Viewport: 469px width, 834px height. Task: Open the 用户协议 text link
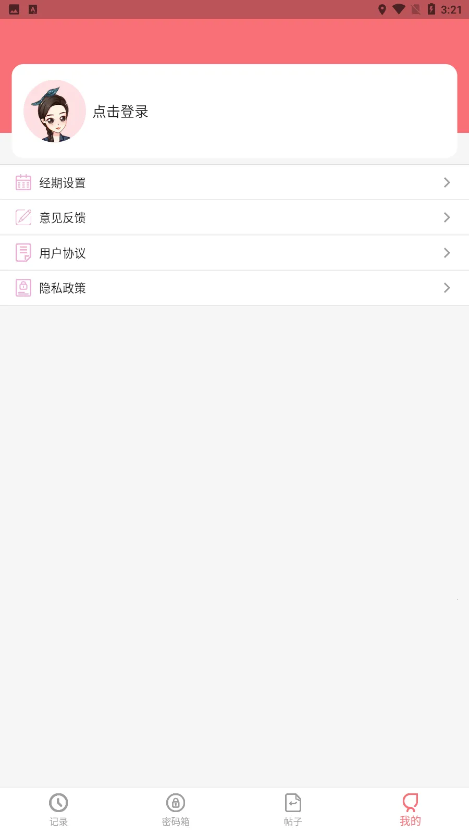coord(63,253)
